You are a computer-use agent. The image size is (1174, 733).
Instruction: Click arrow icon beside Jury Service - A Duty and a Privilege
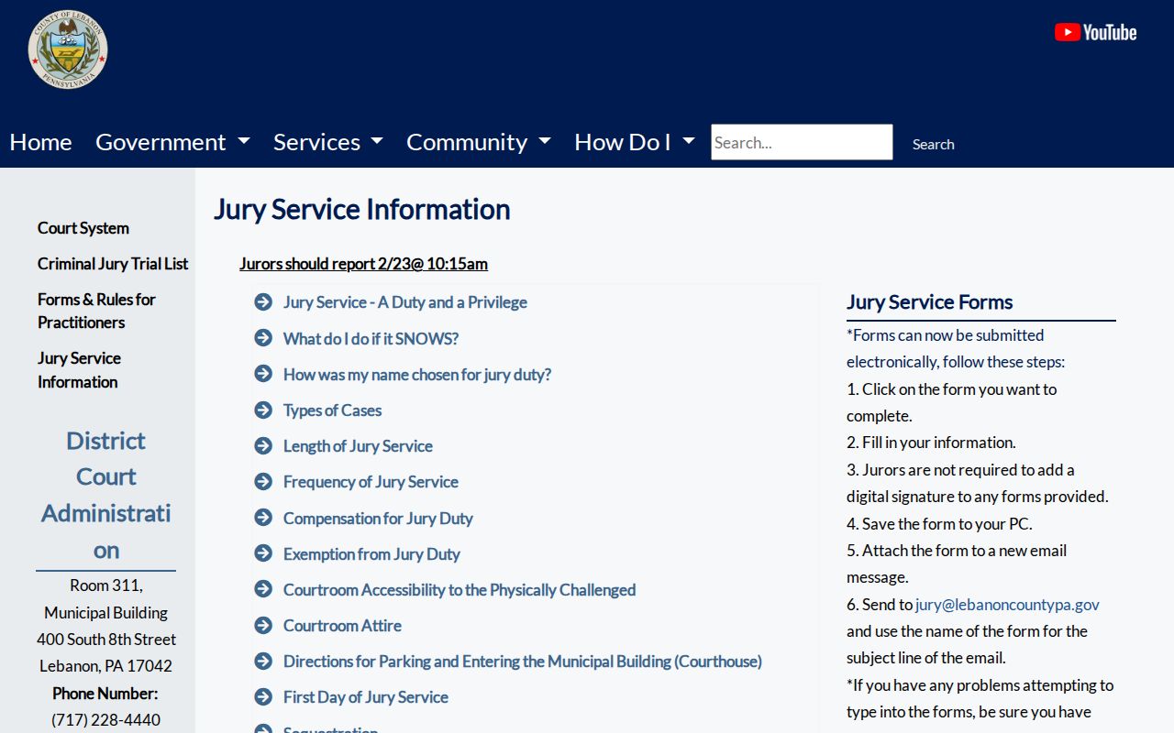click(263, 302)
